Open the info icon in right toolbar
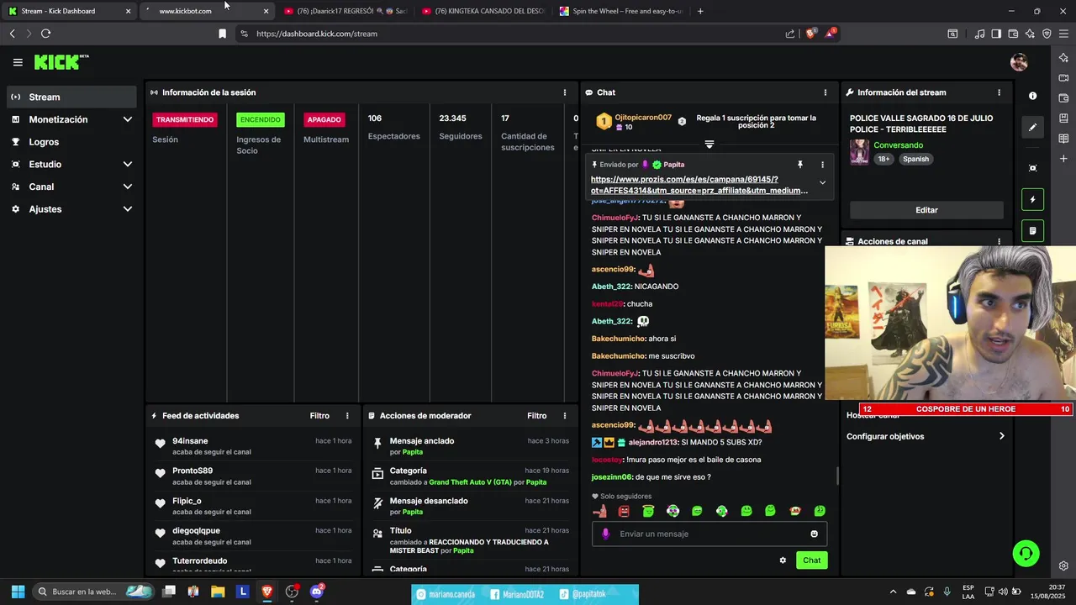Viewport: 1076px width, 605px height. [x=1033, y=96]
